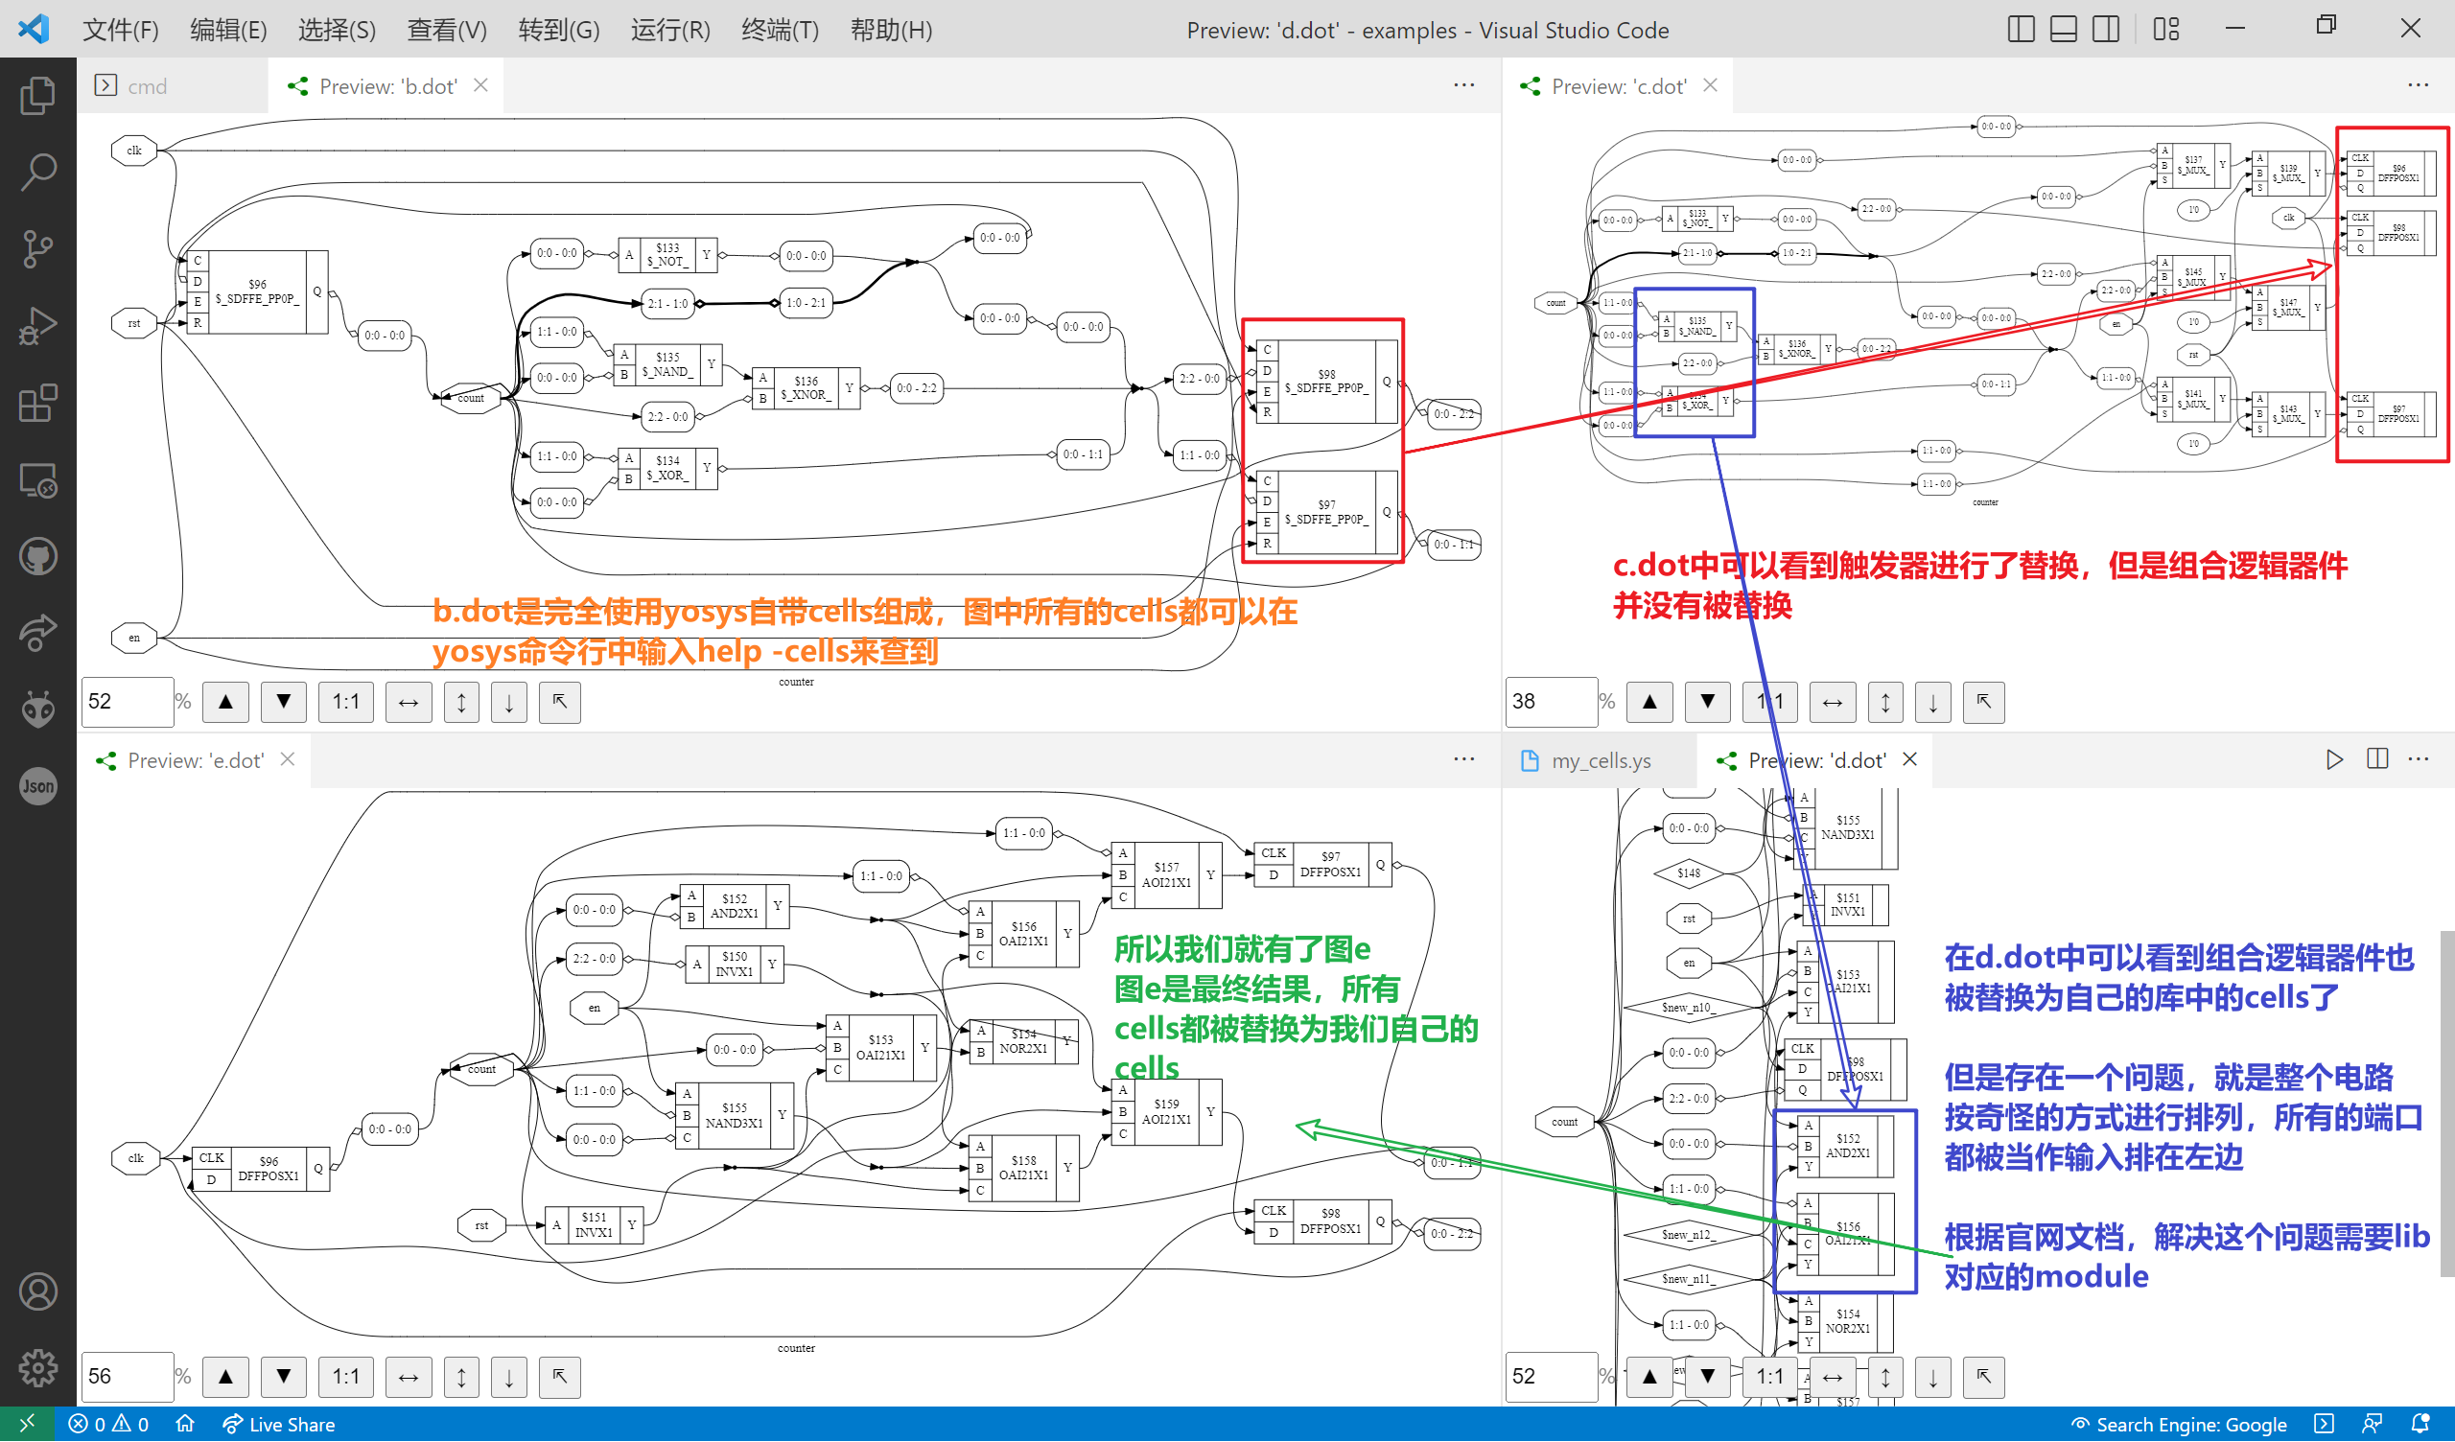Edit zoom percentage field in e.dot preview
Image resolution: width=2455 pixels, height=1442 pixels.
127,1377
